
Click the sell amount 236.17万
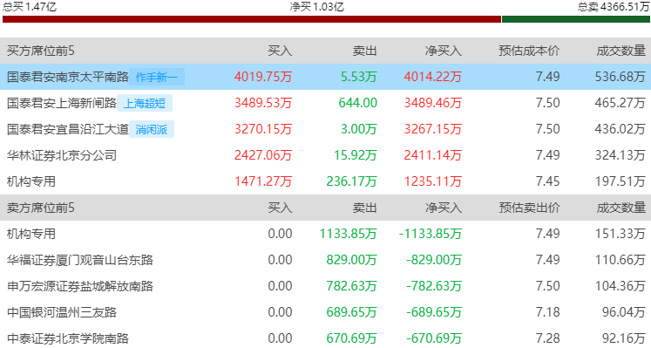352,181
